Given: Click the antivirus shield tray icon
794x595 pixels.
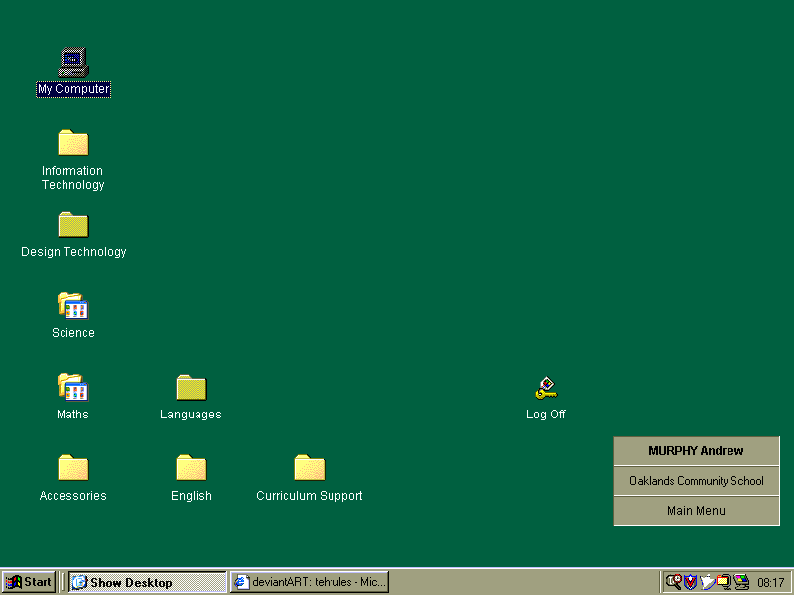Looking at the screenshot, I should tap(690, 582).
